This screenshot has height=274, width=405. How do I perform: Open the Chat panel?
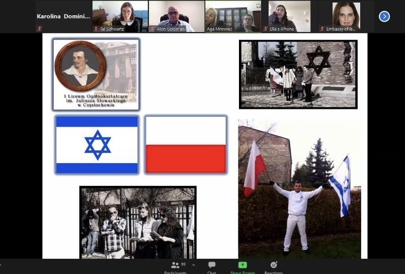(211, 267)
